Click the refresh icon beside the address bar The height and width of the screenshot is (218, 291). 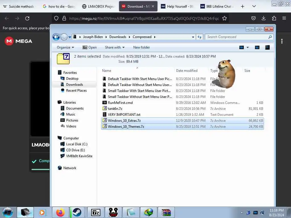pyautogui.click(x=199, y=37)
